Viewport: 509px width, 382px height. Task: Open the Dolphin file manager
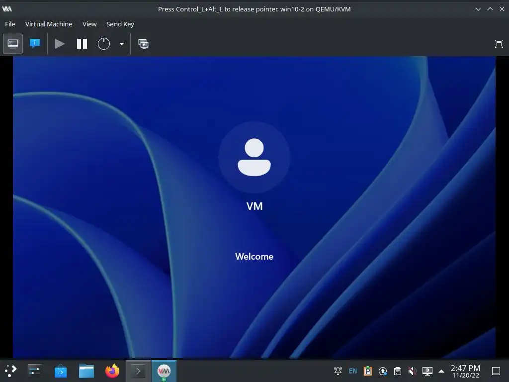[x=86, y=371]
